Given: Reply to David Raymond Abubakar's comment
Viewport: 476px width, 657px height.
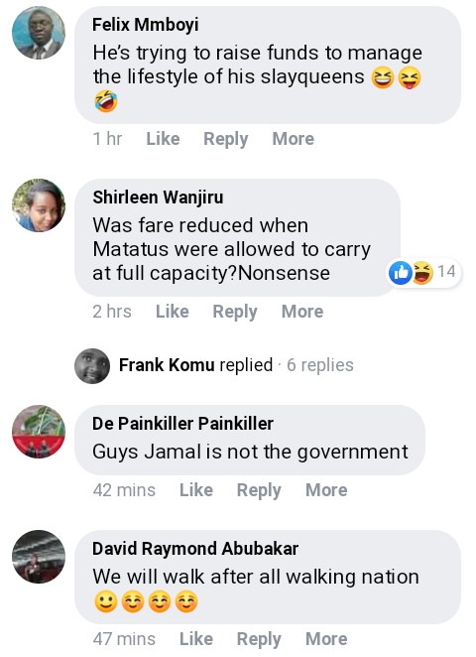Looking at the screenshot, I should click(x=259, y=639).
